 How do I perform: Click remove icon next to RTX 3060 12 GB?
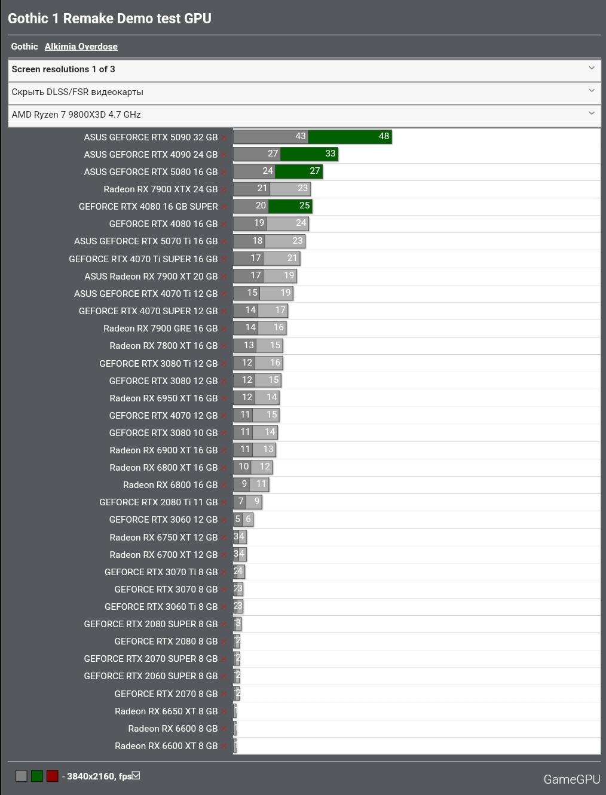point(224,520)
